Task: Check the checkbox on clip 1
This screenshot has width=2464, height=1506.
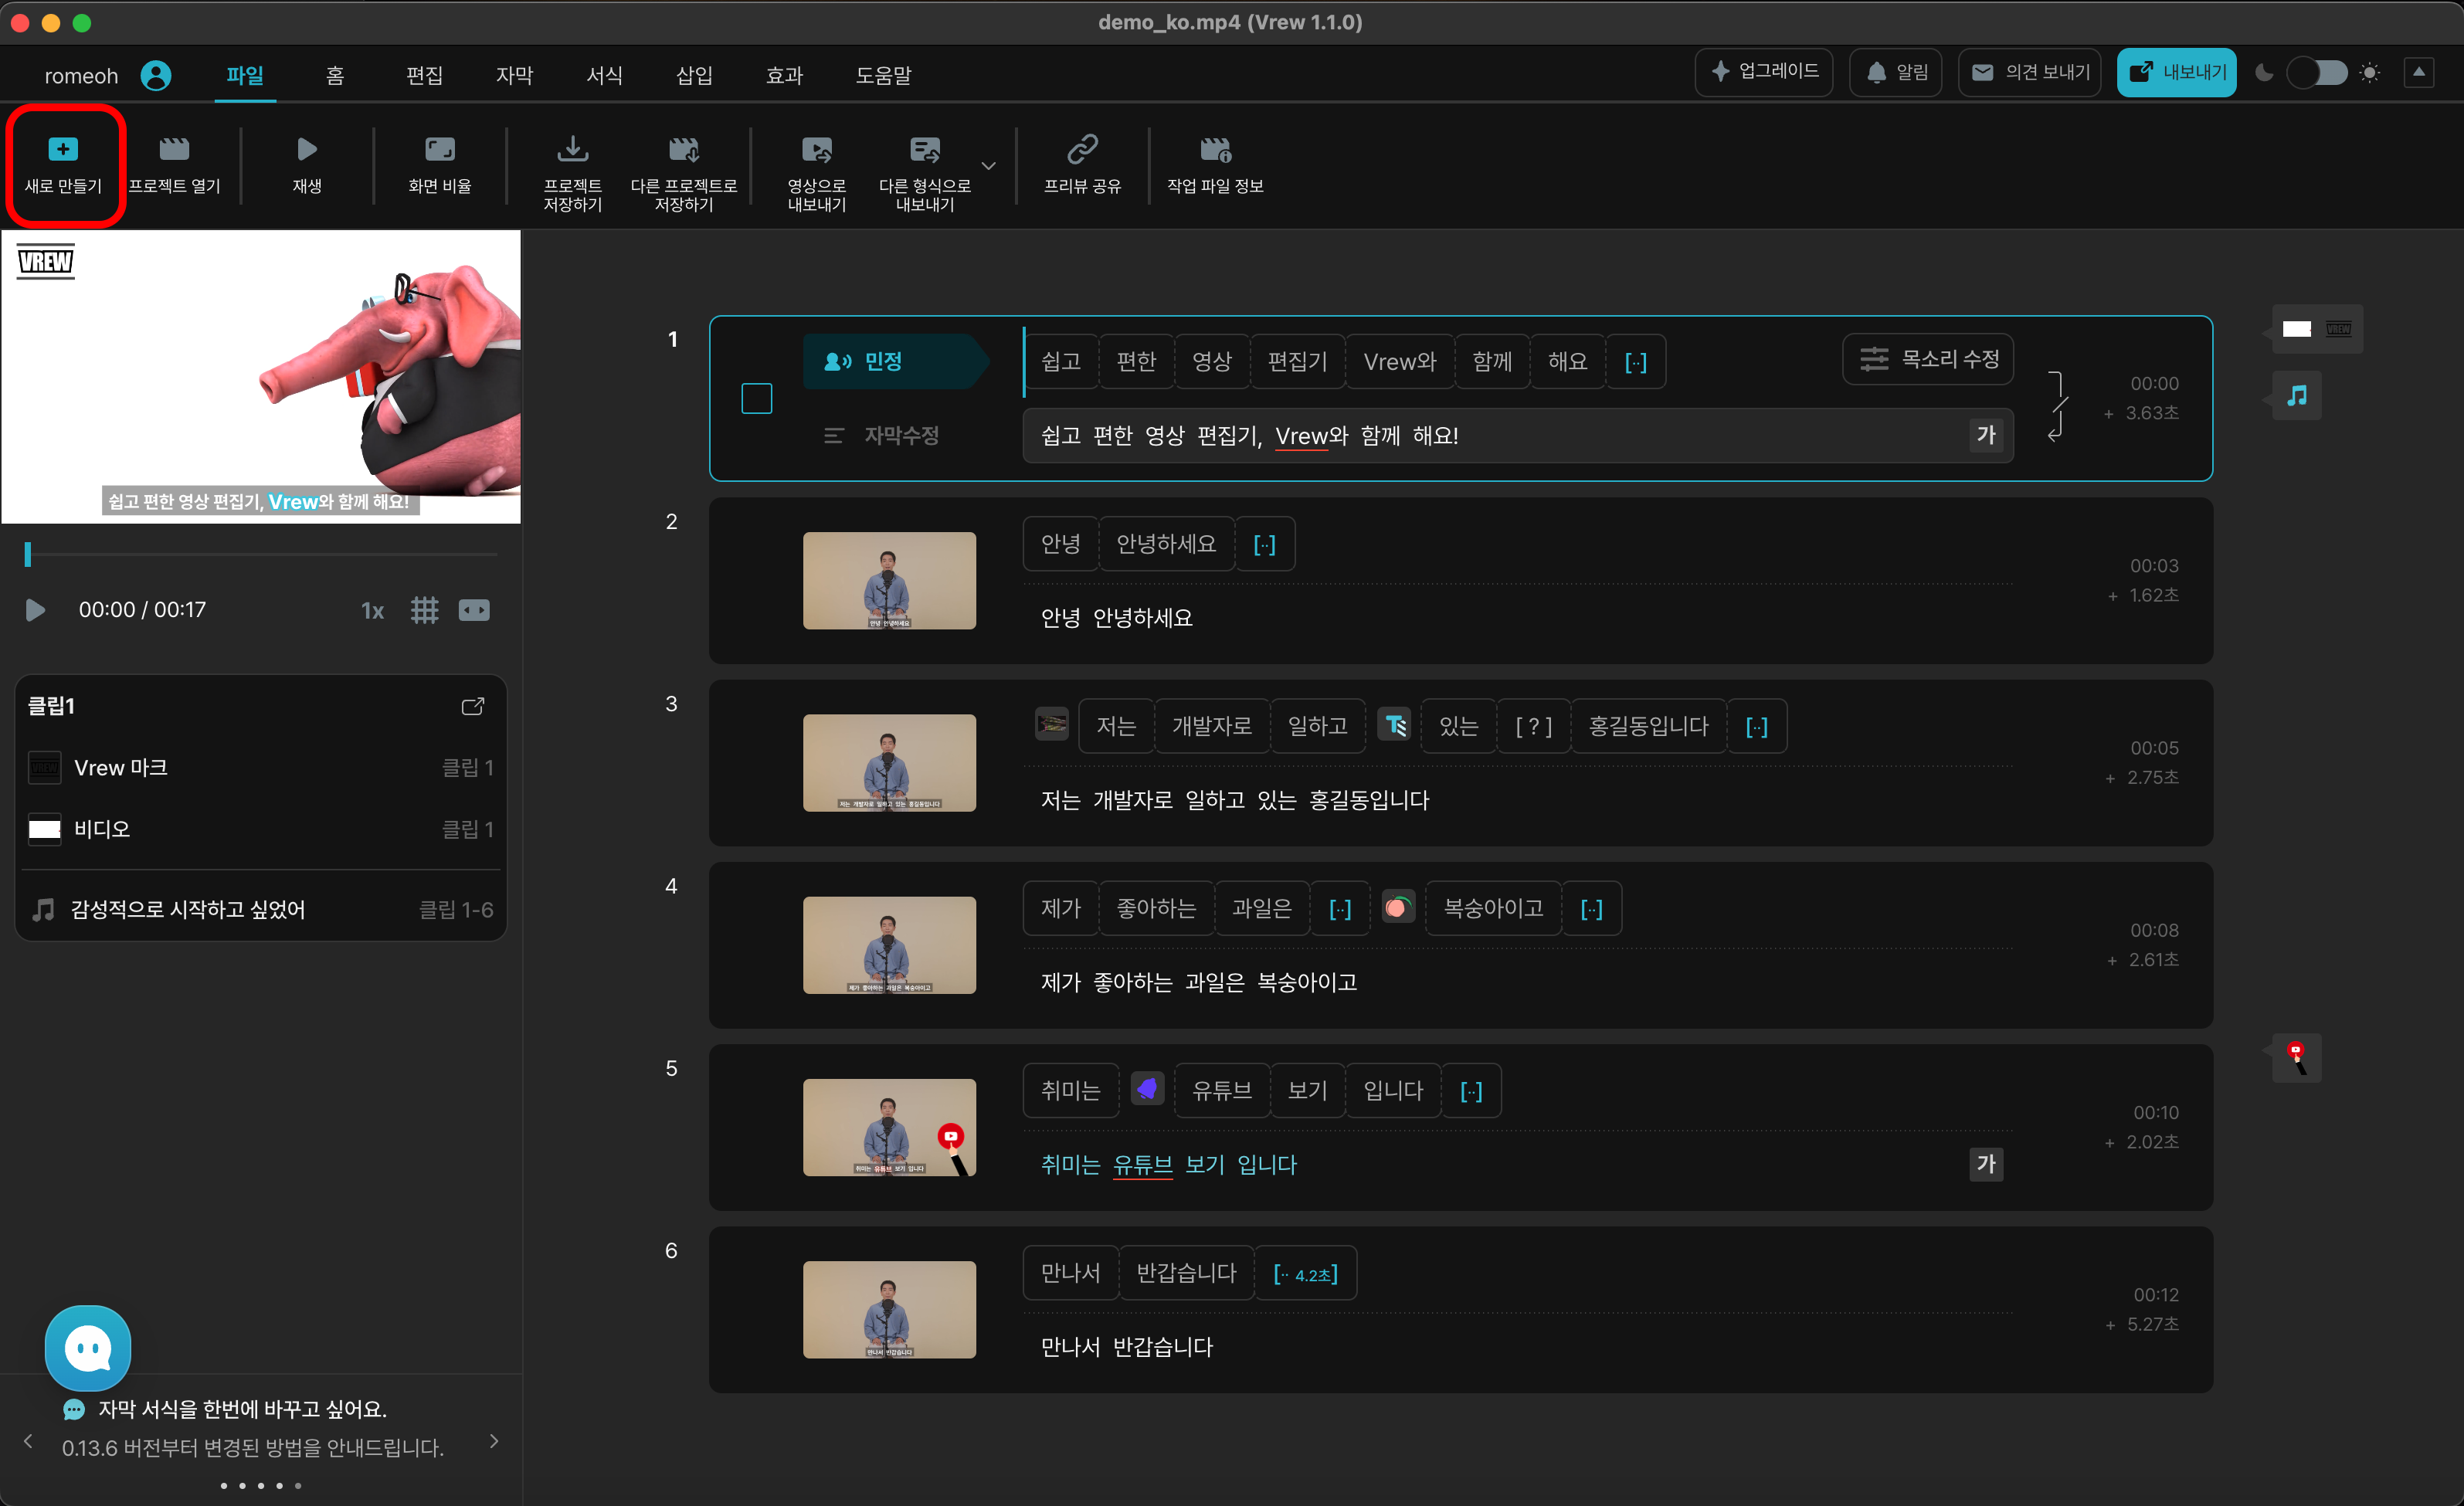Action: (x=757, y=399)
